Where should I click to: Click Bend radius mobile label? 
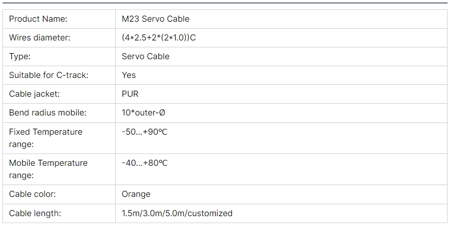pos(47,113)
